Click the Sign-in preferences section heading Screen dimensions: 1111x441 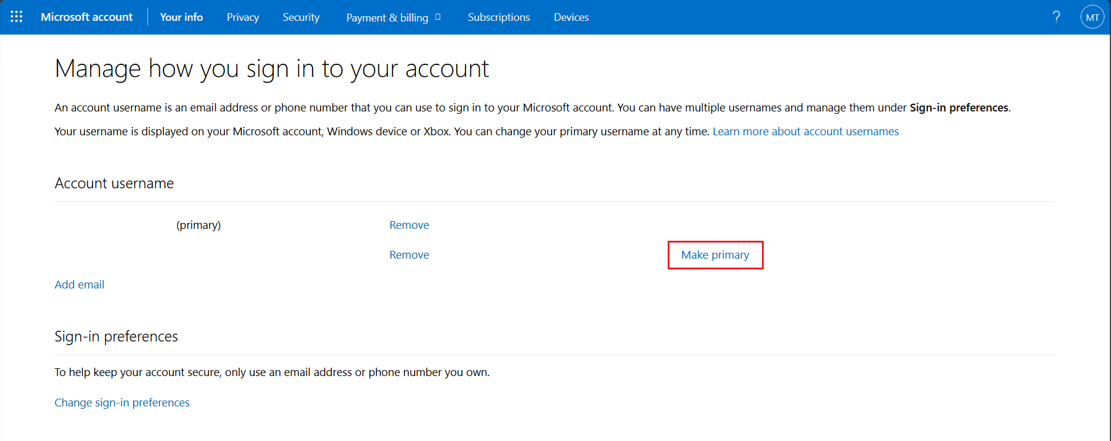(116, 337)
